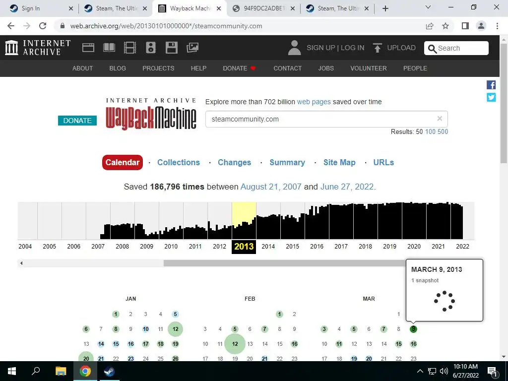Share page on Facebook
This screenshot has height=381, width=508.
point(491,85)
